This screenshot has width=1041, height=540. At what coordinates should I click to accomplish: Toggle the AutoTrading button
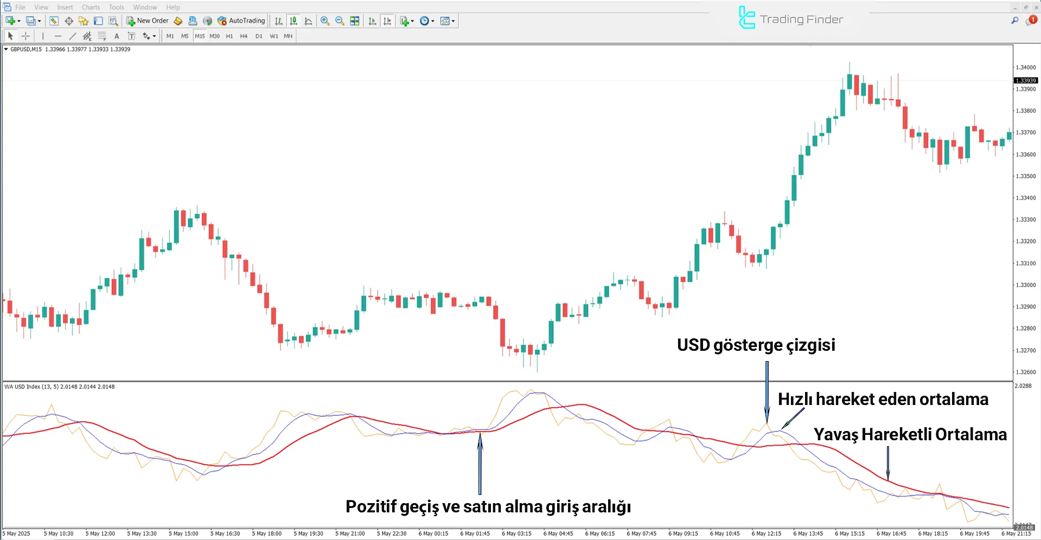pos(241,21)
